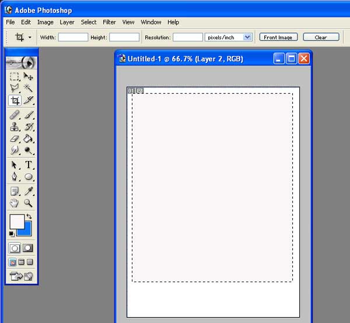Minimize the Untitled-1 document window

[279, 59]
